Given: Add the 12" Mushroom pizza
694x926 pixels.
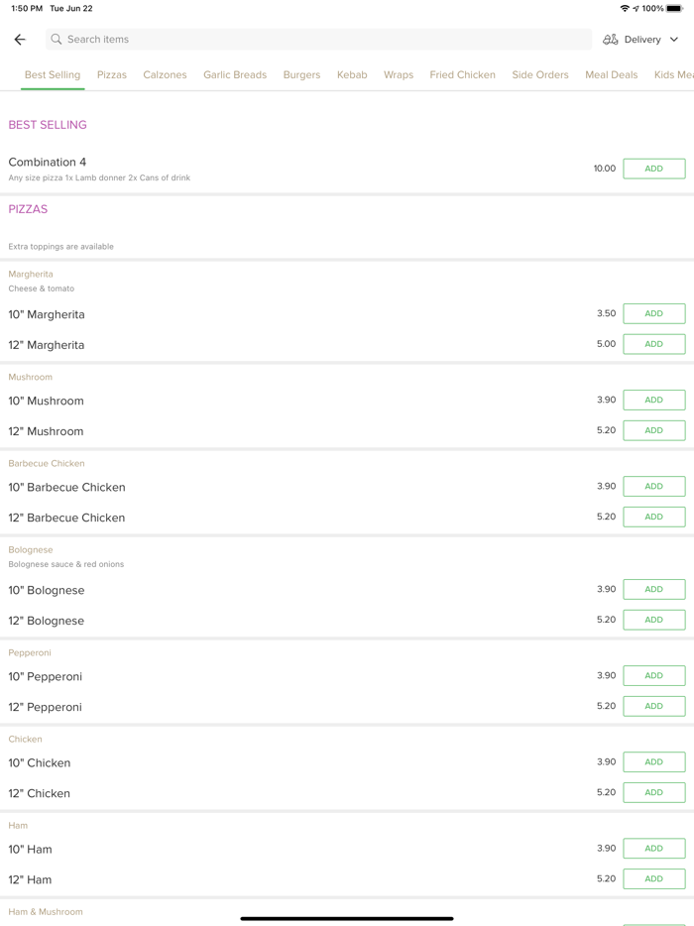Looking at the screenshot, I should tap(653, 430).
